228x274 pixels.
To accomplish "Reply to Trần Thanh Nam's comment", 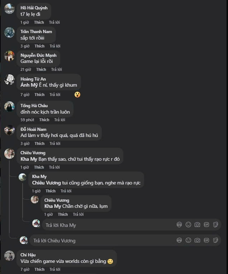I will pos(55,46).
